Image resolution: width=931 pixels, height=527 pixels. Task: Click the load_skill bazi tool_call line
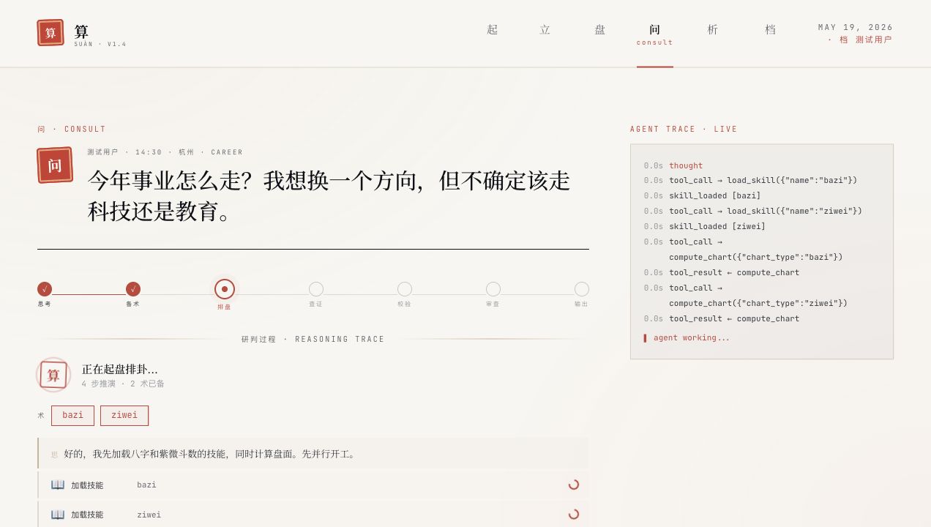(x=763, y=180)
